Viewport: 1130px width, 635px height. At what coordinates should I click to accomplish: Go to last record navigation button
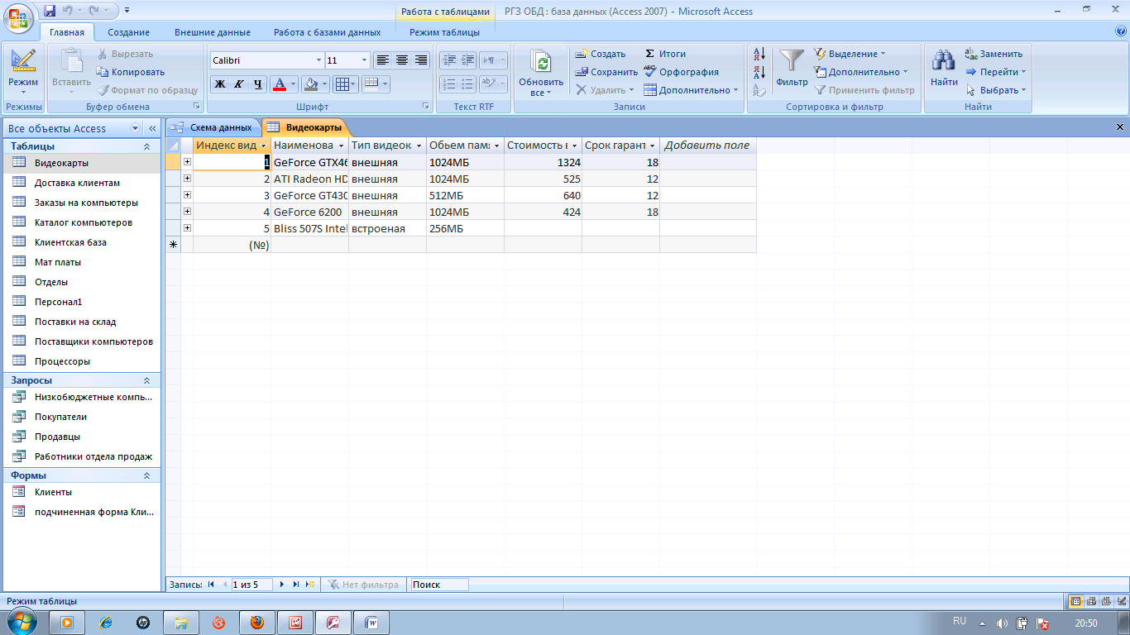(296, 585)
